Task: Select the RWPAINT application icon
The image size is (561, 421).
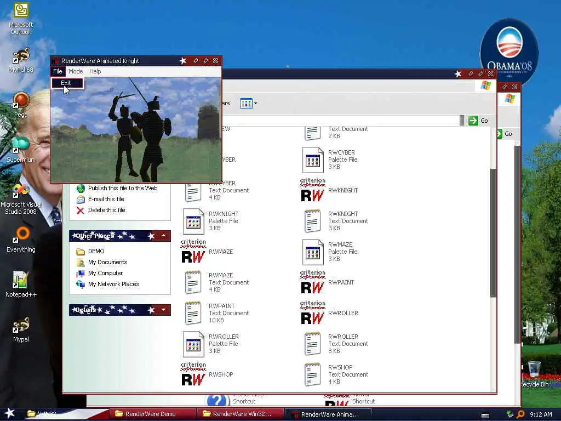Action: pos(313,282)
